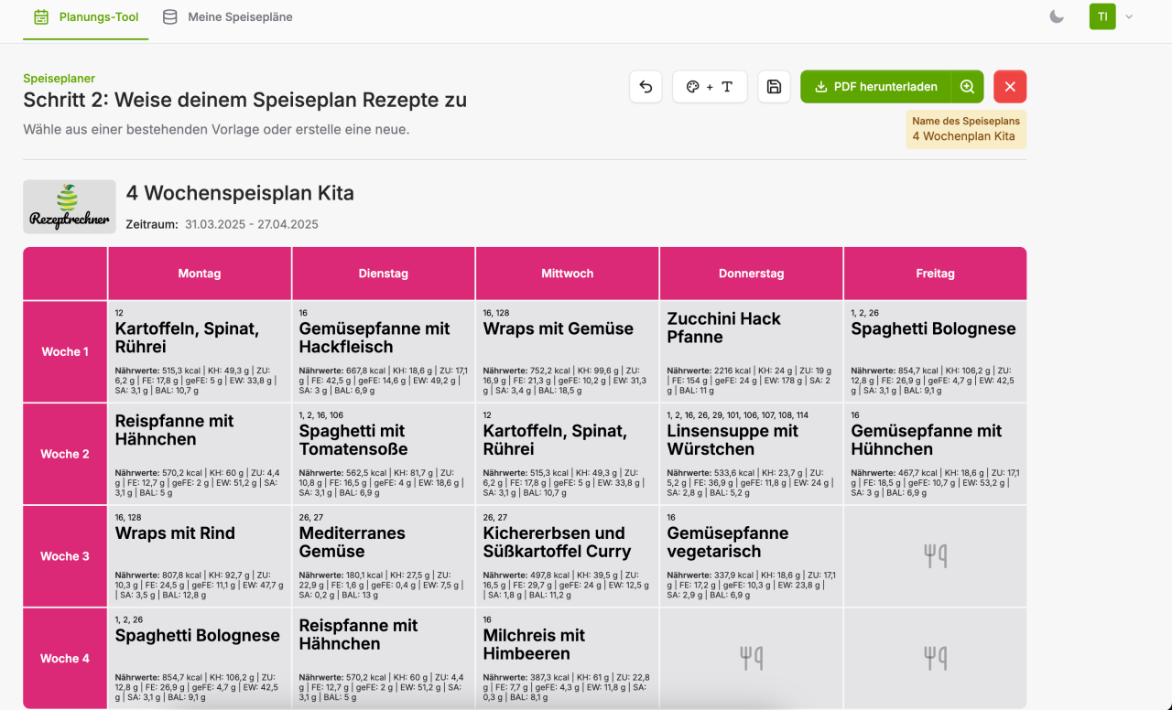Click the save floppy disk icon
1172x710 pixels.
774,87
